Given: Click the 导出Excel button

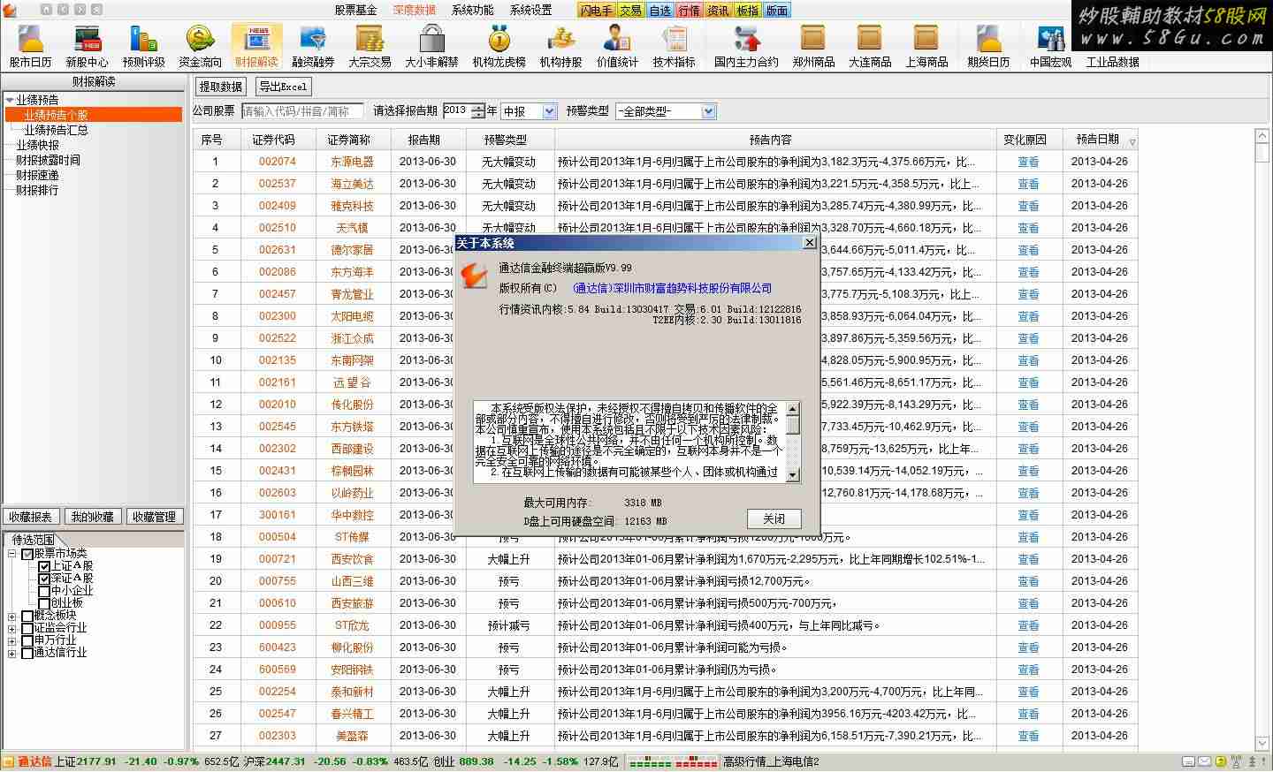Looking at the screenshot, I should [283, 87].
